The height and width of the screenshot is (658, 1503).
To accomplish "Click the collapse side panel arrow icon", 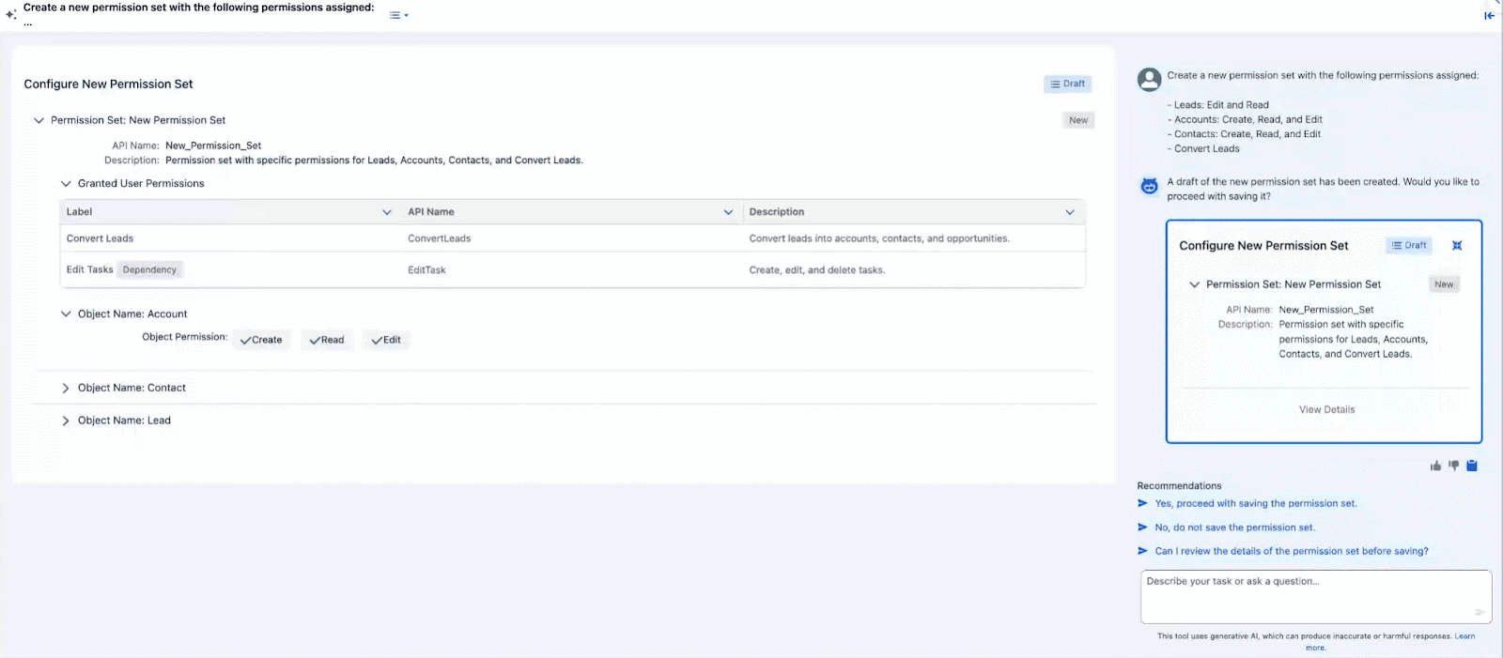I will click(x=1489, y=15).
